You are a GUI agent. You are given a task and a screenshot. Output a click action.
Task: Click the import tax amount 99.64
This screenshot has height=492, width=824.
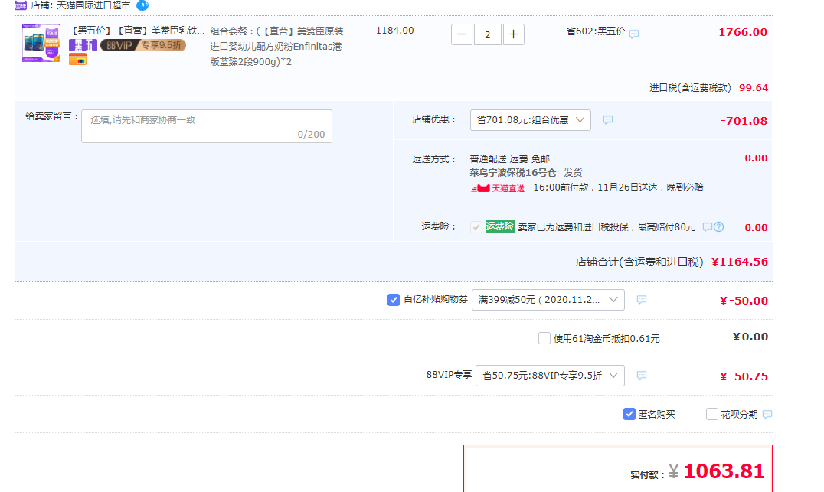click(753, 88)
